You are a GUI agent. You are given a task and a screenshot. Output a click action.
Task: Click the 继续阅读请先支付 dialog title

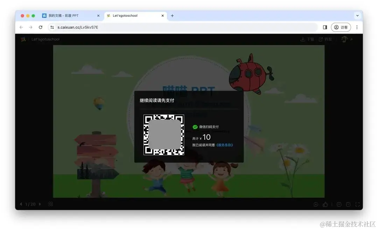point(157,100)
